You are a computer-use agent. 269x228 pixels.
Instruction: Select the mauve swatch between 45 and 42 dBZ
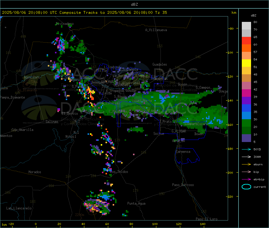(246, 86)
